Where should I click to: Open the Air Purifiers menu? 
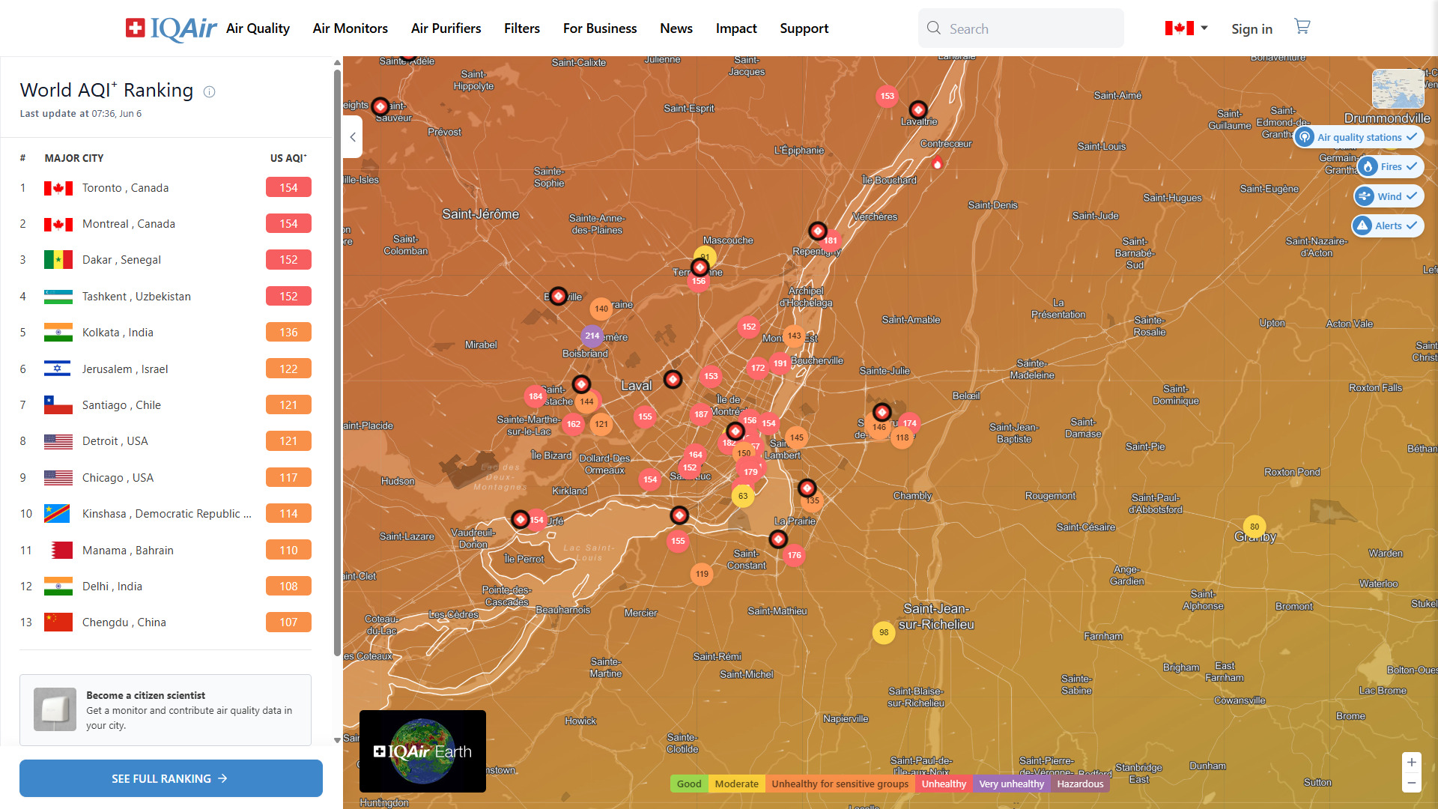coord(446,28)
